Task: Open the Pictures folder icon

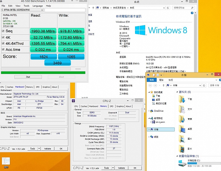Action: (182, 139)
